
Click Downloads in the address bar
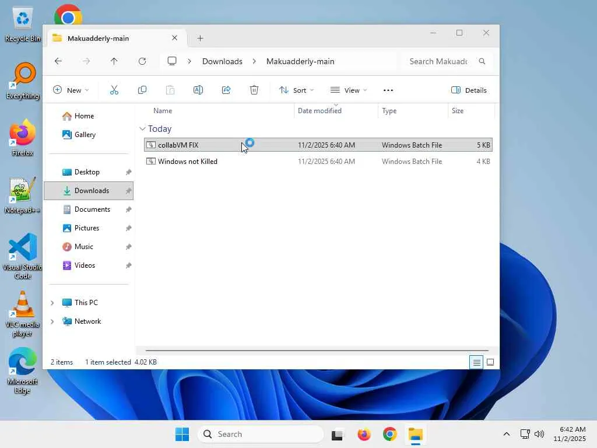pyautogui.click(x=222, y=61)
